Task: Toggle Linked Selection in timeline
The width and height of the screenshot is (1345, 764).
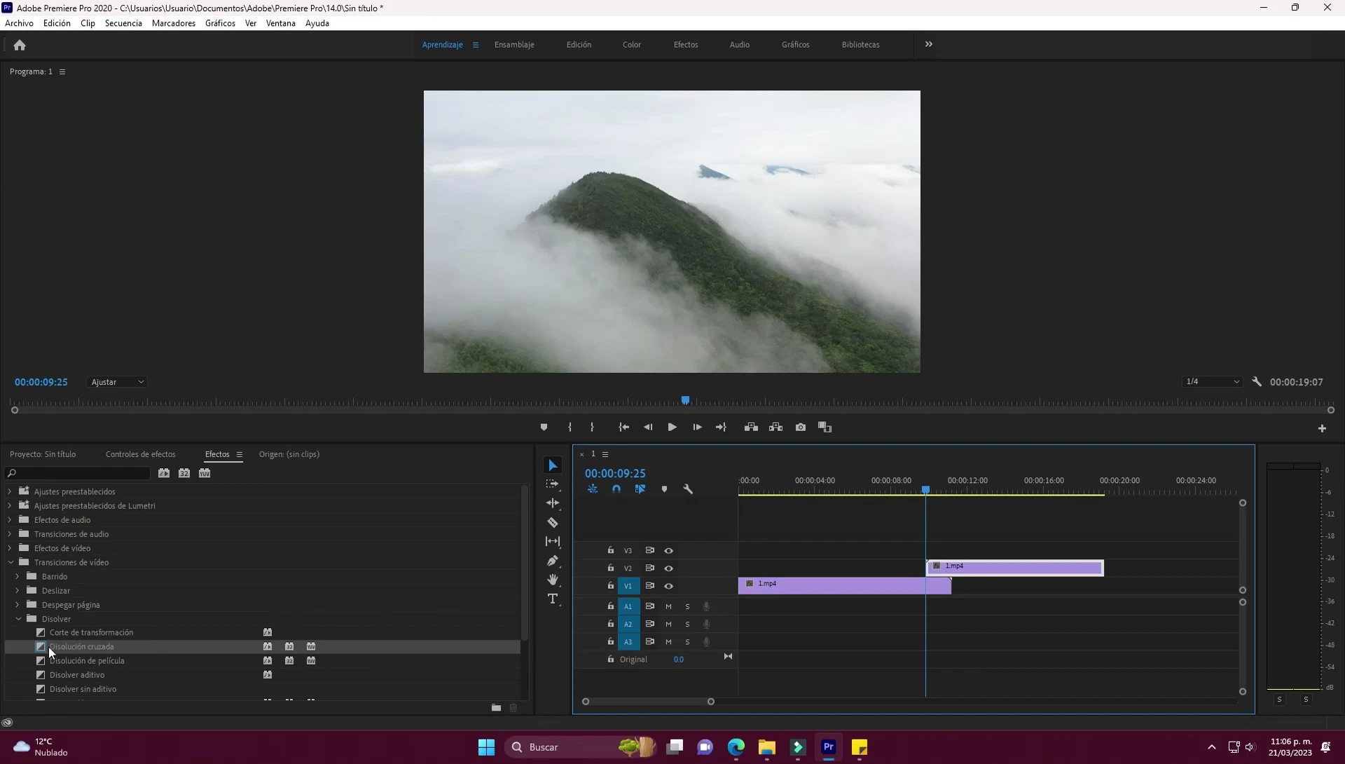Action: tap(640, 489)
